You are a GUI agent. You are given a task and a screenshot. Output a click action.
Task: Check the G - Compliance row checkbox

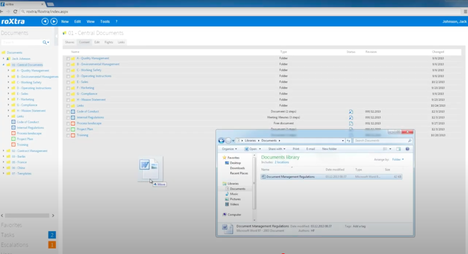pyautogui.click(x=68, y=94)
